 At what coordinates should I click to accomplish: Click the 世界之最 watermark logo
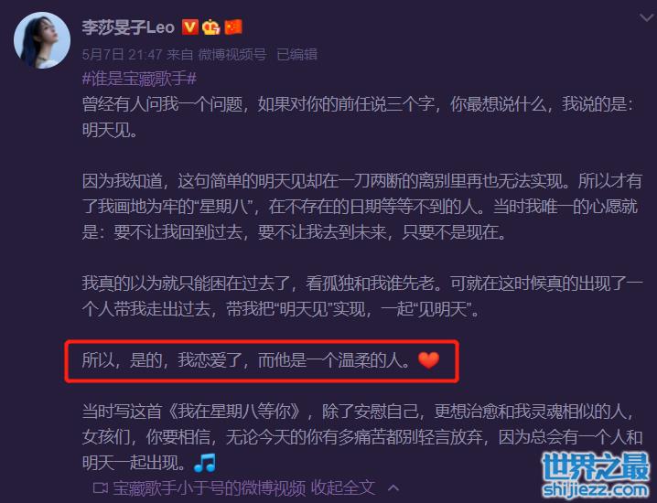[x=597, y=466]
